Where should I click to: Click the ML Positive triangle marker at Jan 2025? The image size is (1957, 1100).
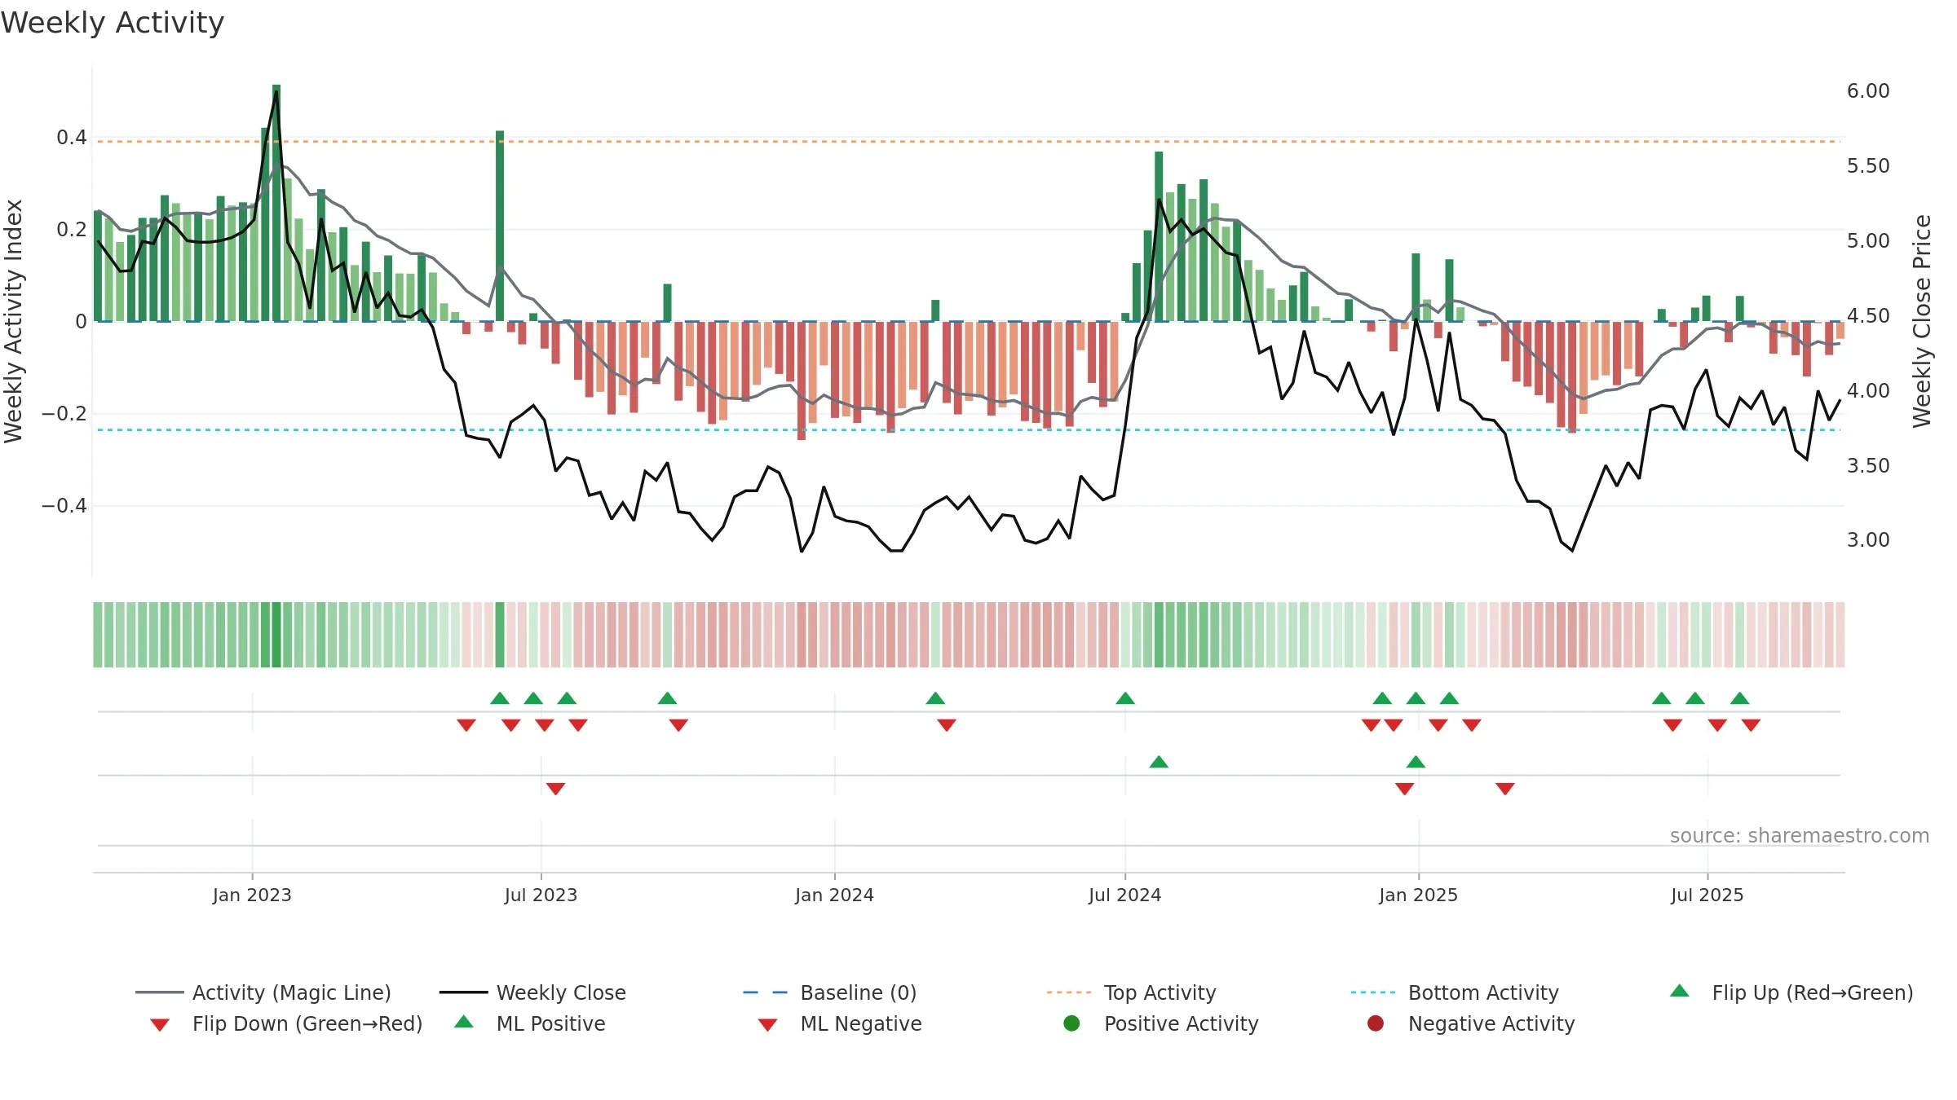1416,762
